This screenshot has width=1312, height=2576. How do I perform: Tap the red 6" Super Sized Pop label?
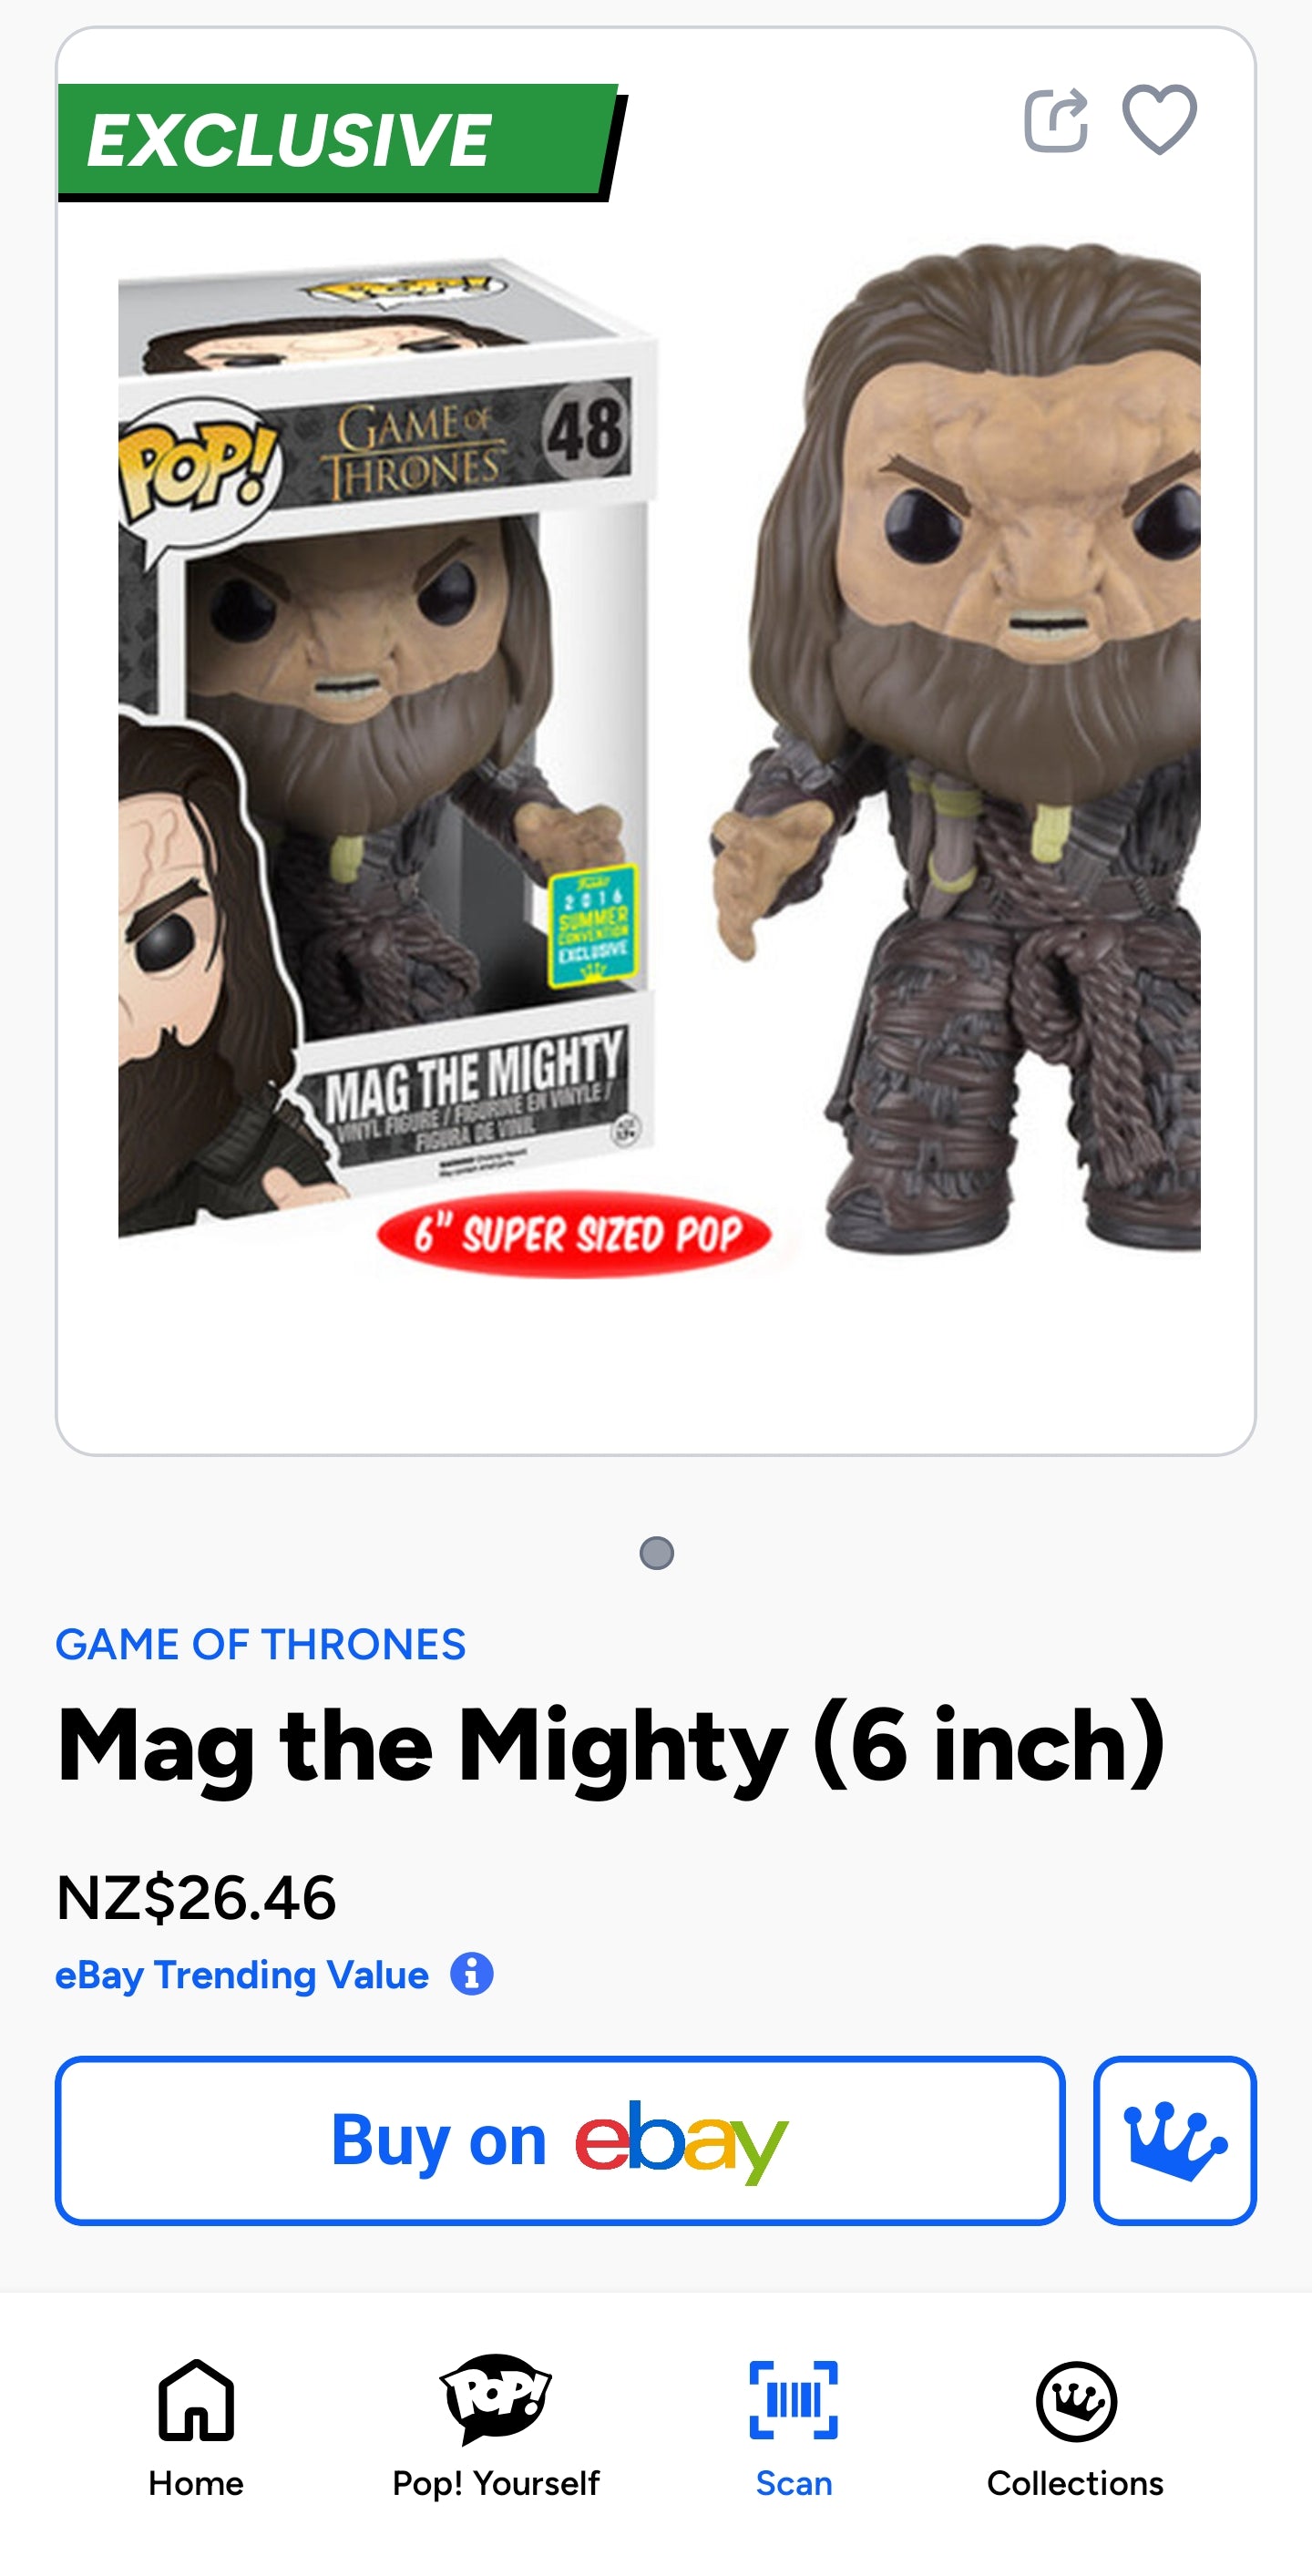tap(574, 1234)
